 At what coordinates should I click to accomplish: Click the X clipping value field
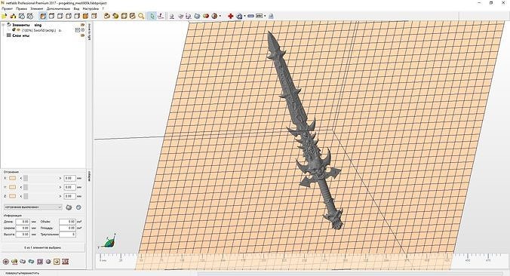[x=69, y=178]
